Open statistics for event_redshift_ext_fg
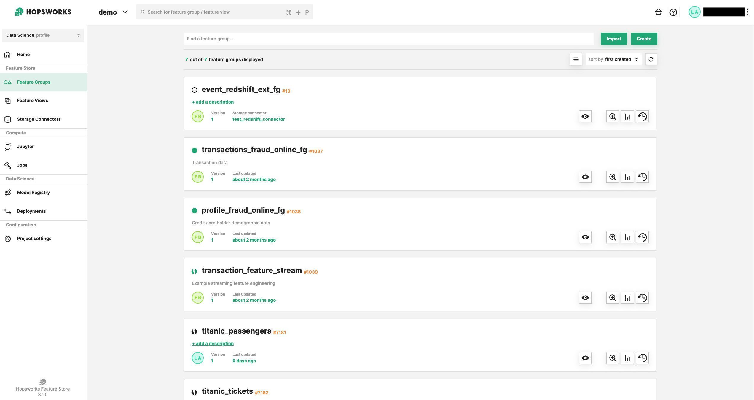Image resolution: width=754 pixels, height=400 pixels. pyautogui.click(x=627, y=116)
